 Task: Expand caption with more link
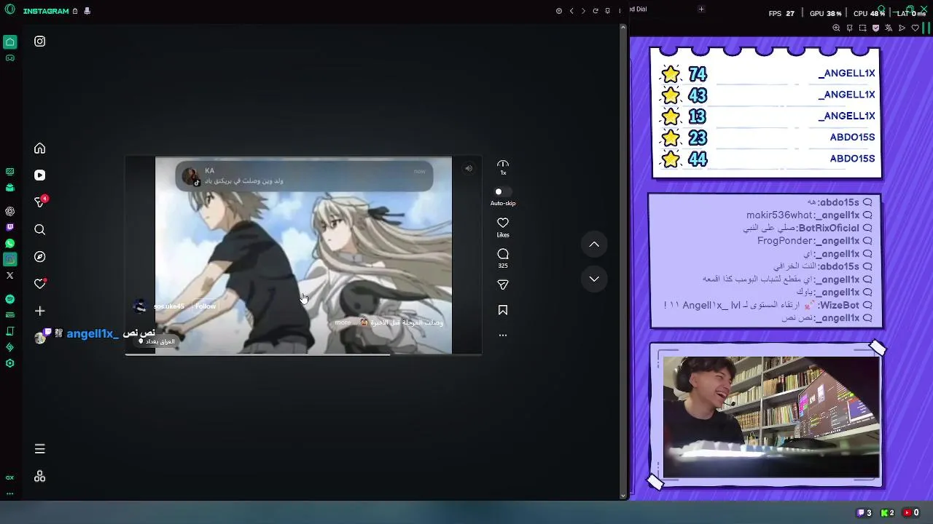click(343, 322)
